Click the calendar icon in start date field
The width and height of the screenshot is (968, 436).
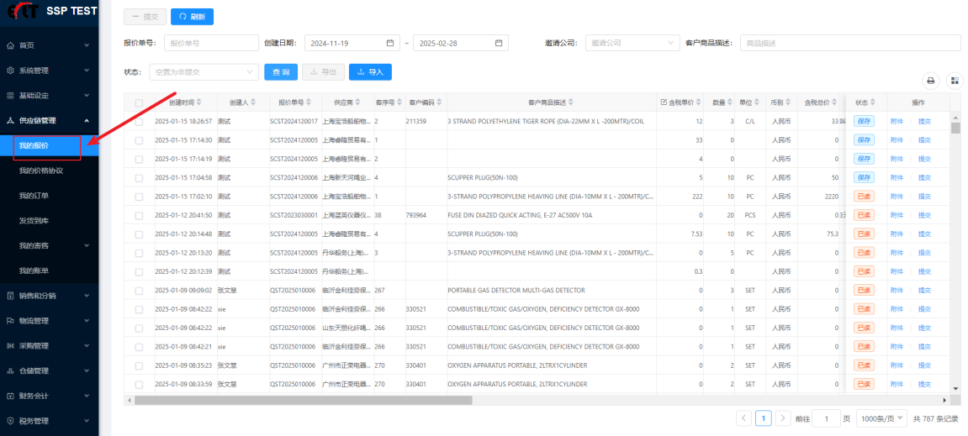pyautogui.click(x=390, y=43)
